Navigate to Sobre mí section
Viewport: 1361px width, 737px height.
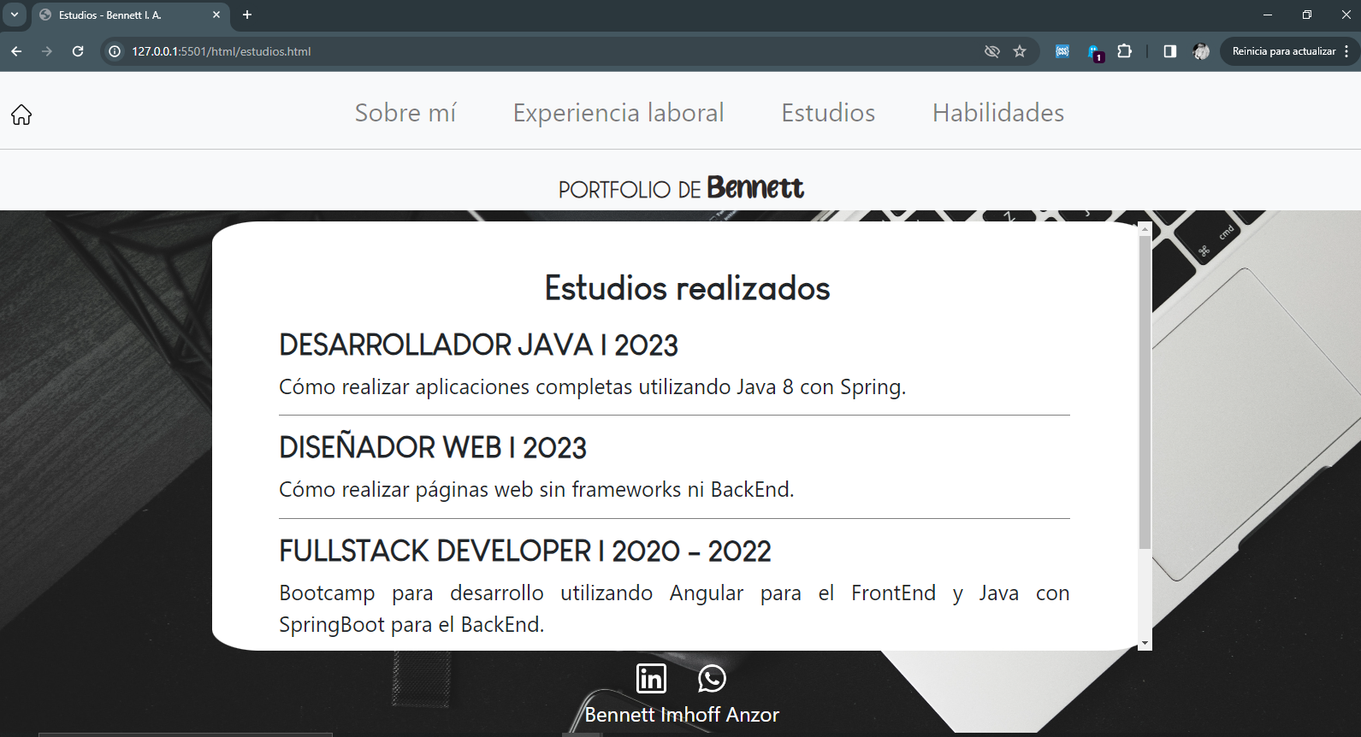pyautogui.click(x=405, y=113)
